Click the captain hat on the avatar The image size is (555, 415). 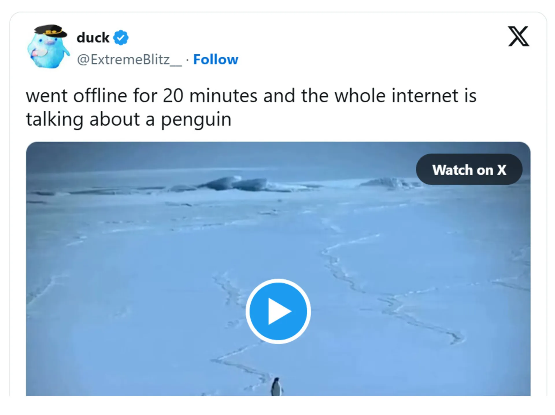51,31
